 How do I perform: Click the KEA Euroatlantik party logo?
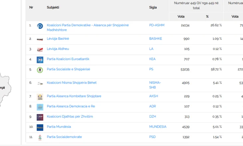tap(40, 60)
